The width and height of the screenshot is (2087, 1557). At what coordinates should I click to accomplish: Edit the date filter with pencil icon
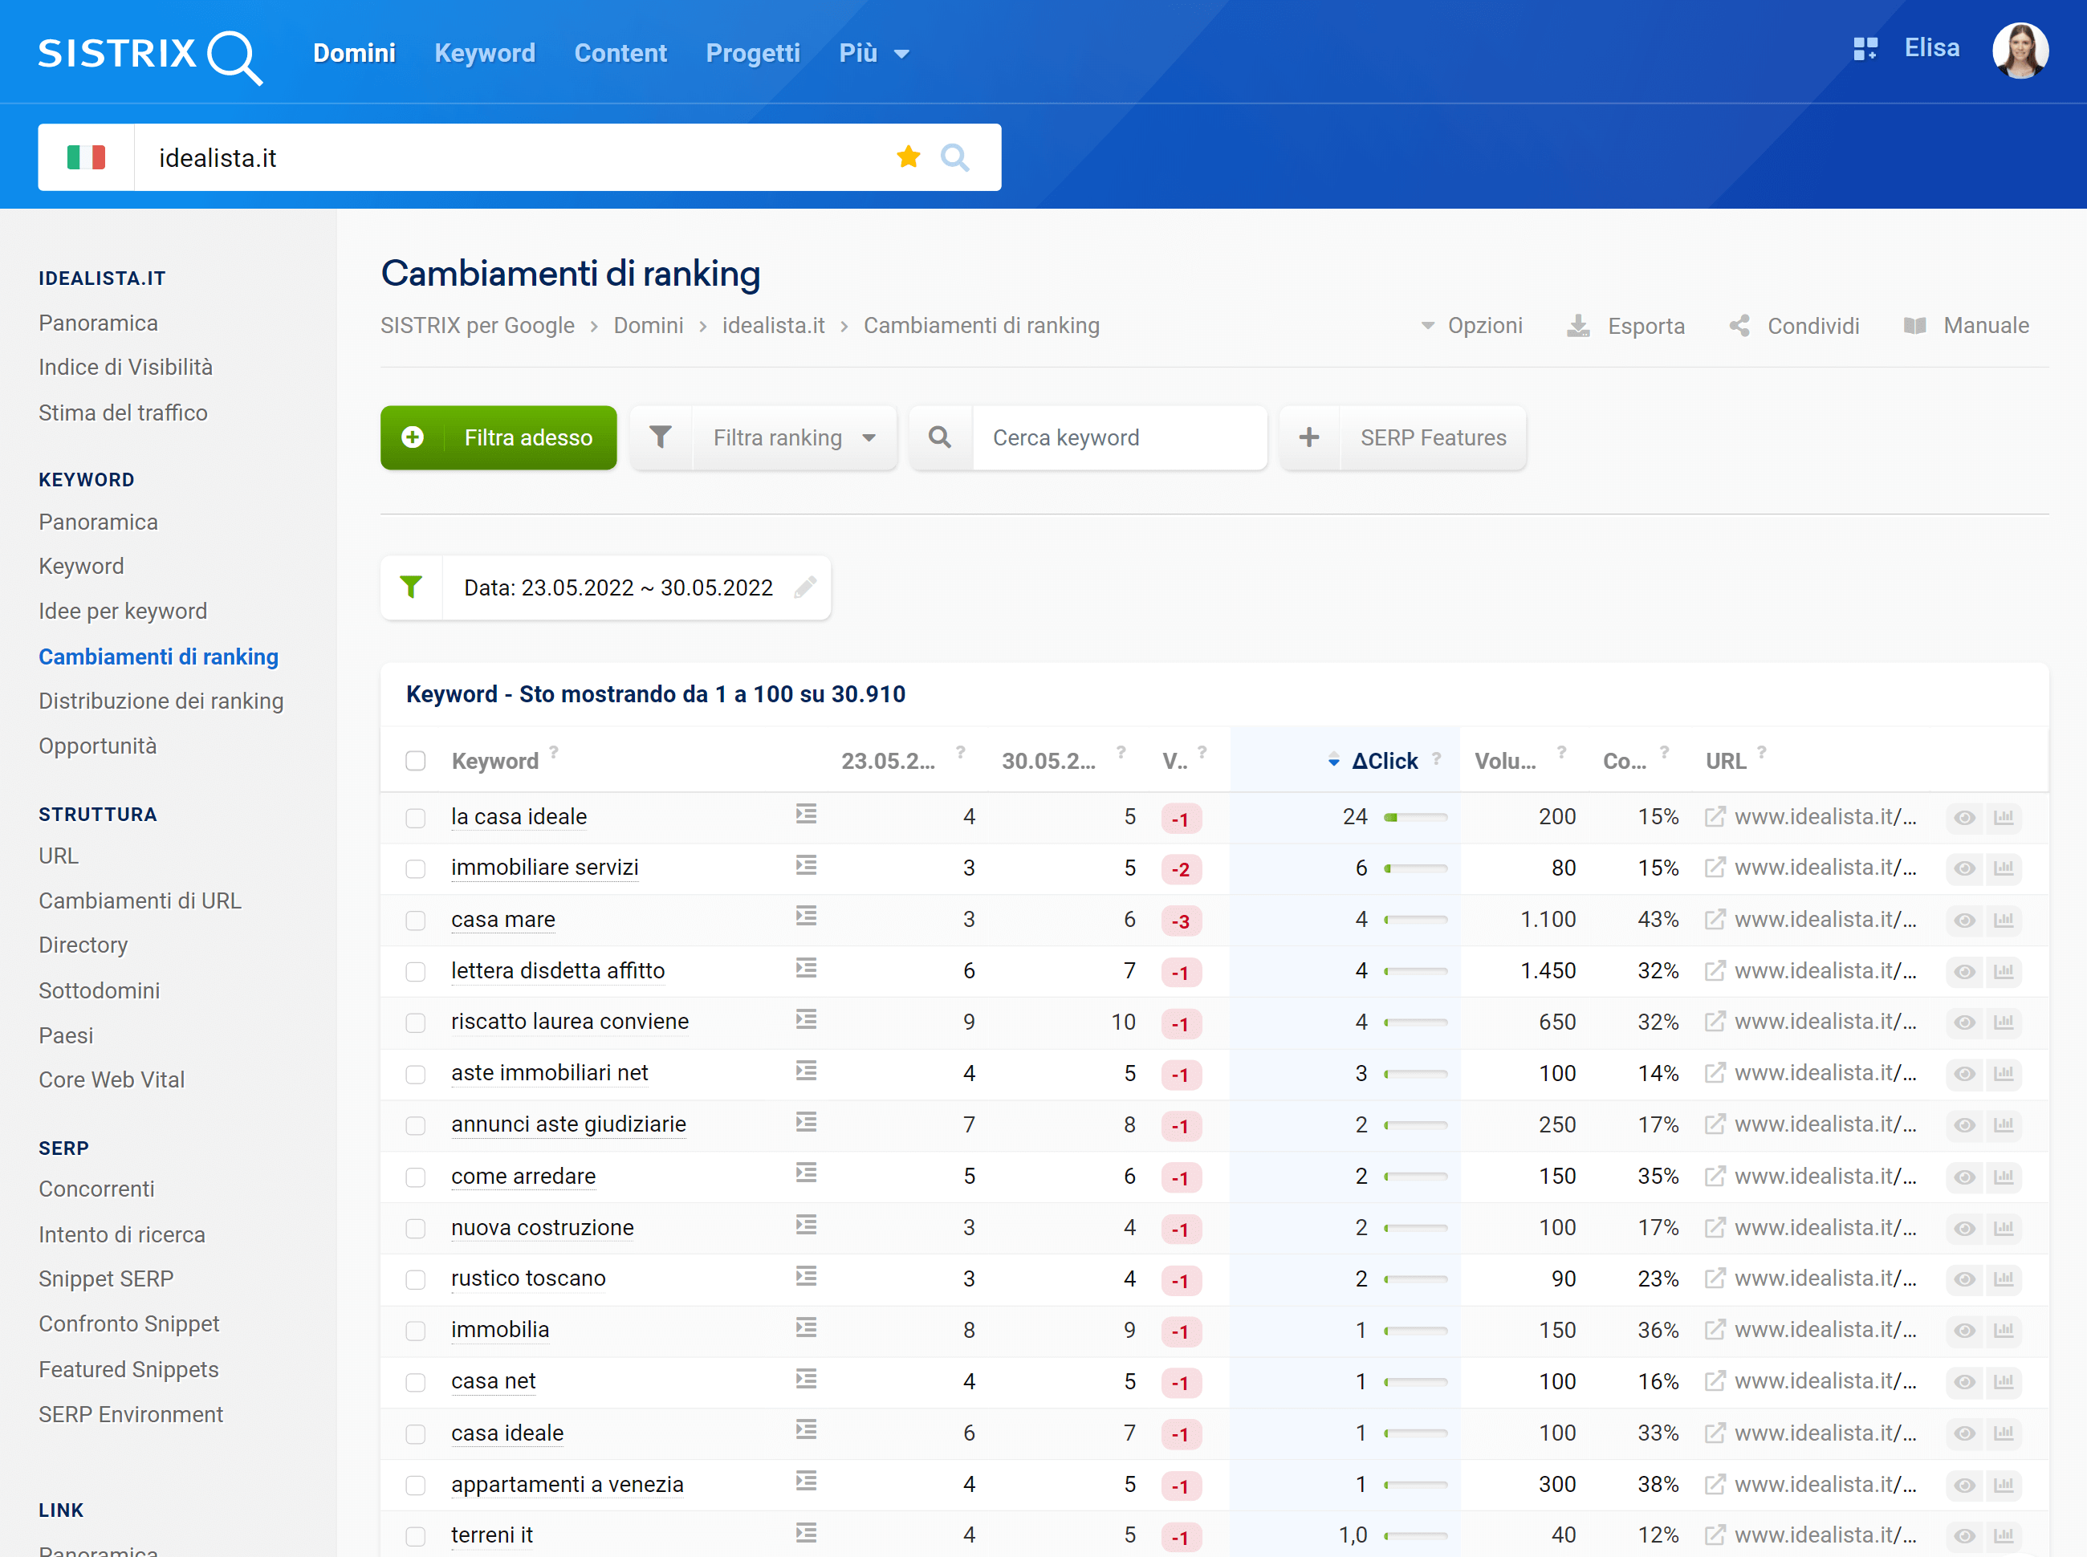(804, 587)
